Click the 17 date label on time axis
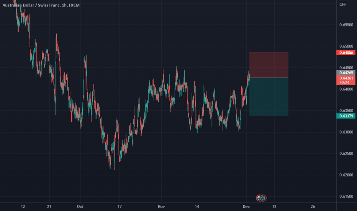Viewport: 357px width, 211px height. pos(120,206)
